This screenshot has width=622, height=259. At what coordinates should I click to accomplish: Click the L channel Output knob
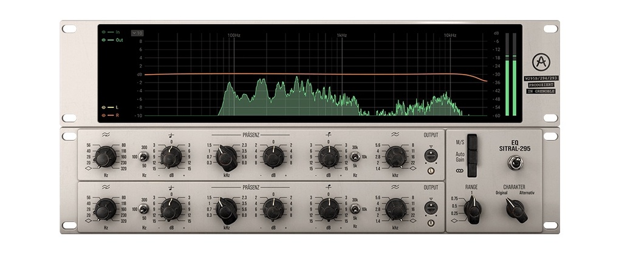431,155
